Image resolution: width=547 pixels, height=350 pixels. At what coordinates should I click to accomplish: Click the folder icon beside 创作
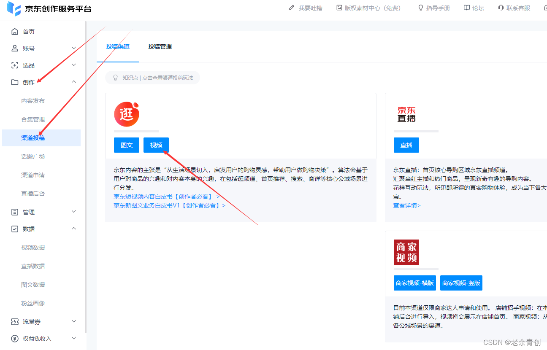[15, 82]
